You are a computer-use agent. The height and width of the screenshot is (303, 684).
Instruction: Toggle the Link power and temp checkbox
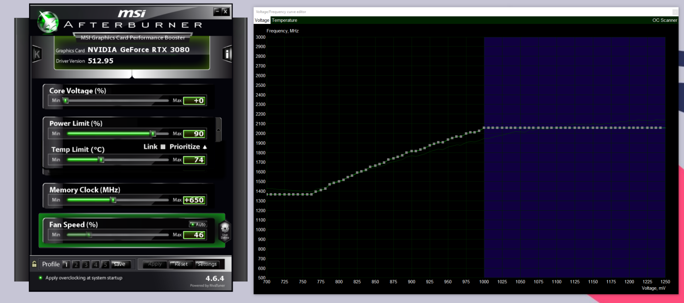click(x=163, y=147)
